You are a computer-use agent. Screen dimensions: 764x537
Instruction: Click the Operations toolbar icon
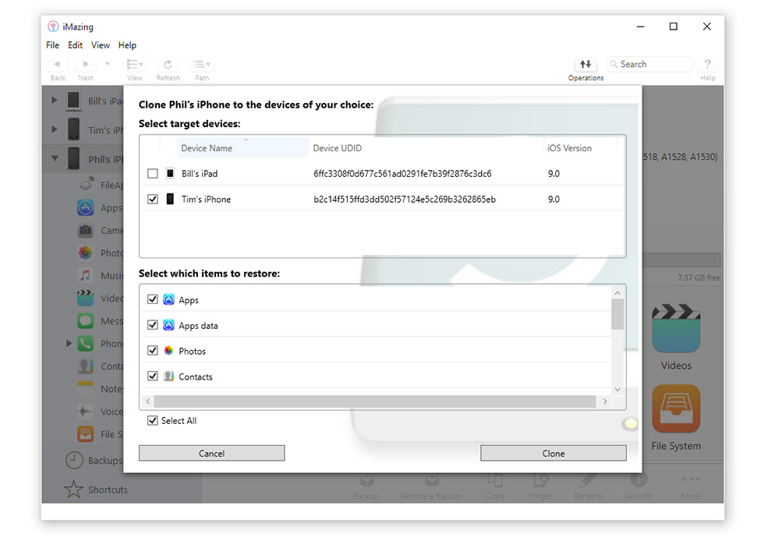click(585, 65)
